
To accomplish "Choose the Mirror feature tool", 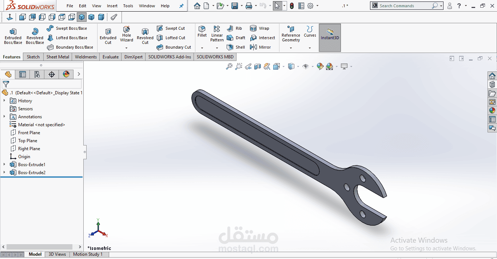I will click(x=261, y=47).
